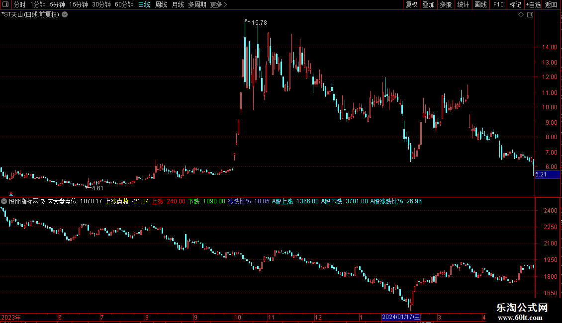The height and width of the screenshot is (323, 562).
Task: Open the 股朋指标网 indicator dropdown circle
Action: [4, 201]
